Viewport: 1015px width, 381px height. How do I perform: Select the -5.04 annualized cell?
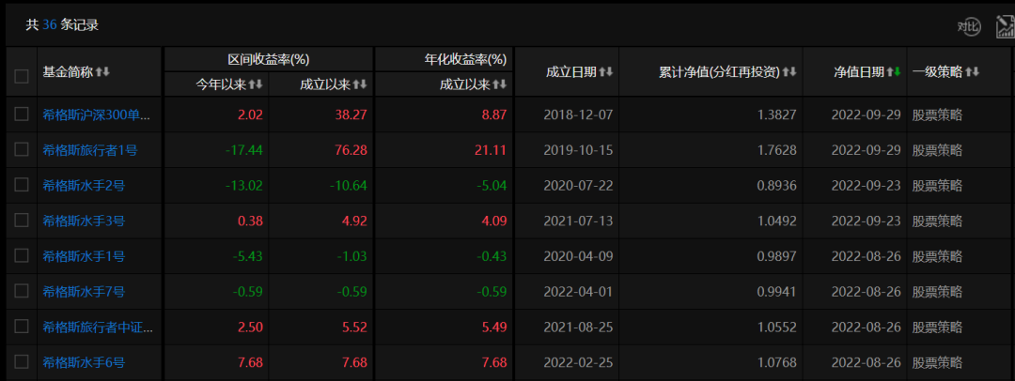click(x=492, y=186)
